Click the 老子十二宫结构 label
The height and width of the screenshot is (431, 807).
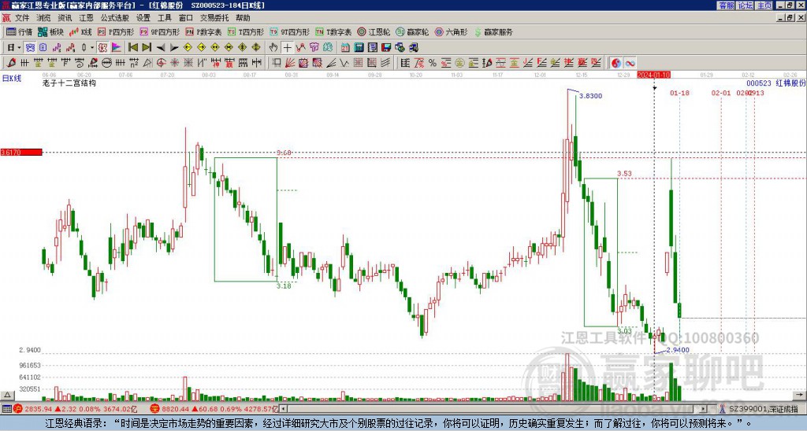69,83
